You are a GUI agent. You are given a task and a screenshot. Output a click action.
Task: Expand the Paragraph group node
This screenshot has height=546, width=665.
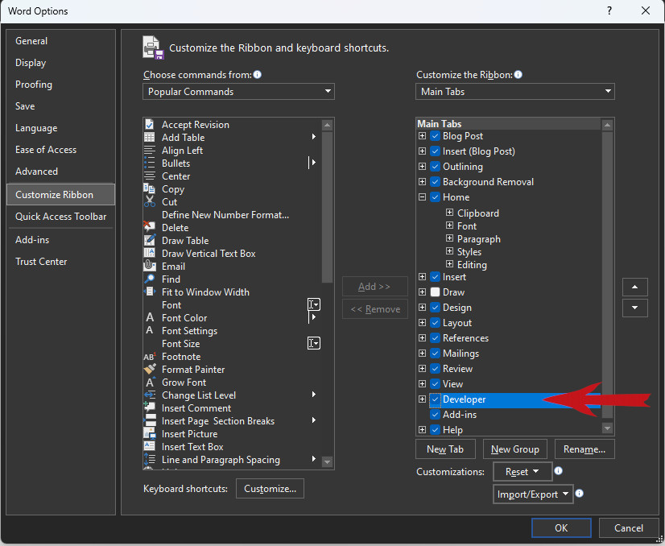point(449,238)
